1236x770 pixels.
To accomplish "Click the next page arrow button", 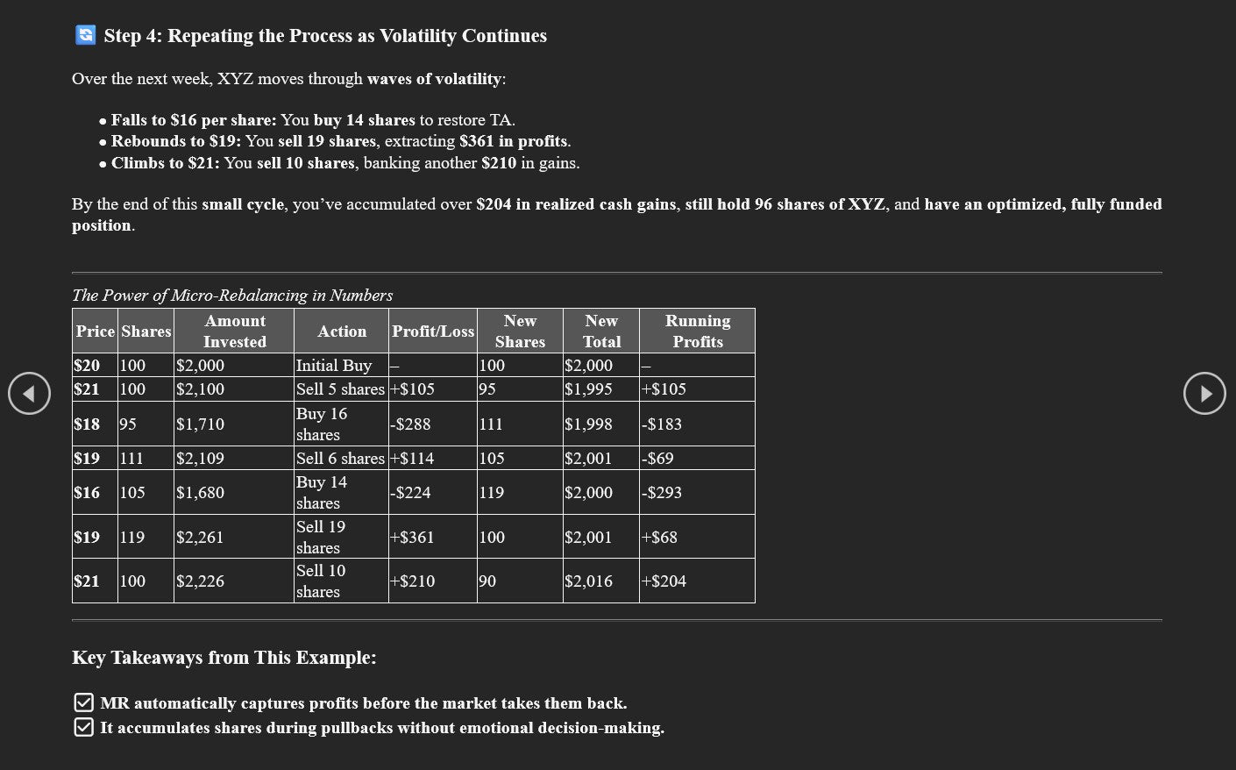I will pyautogui.click(x=1204, y=394).
